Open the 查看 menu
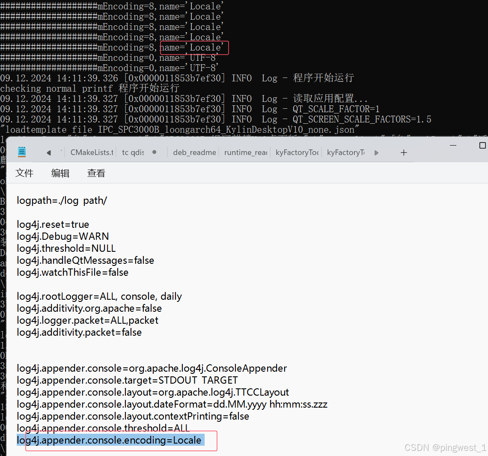Image resolution: width=488 pixels, height=456 pixels. pyautogui.click(x=96, y=173)
